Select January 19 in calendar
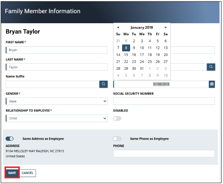 pyautogui.click(x=158, y=55)
